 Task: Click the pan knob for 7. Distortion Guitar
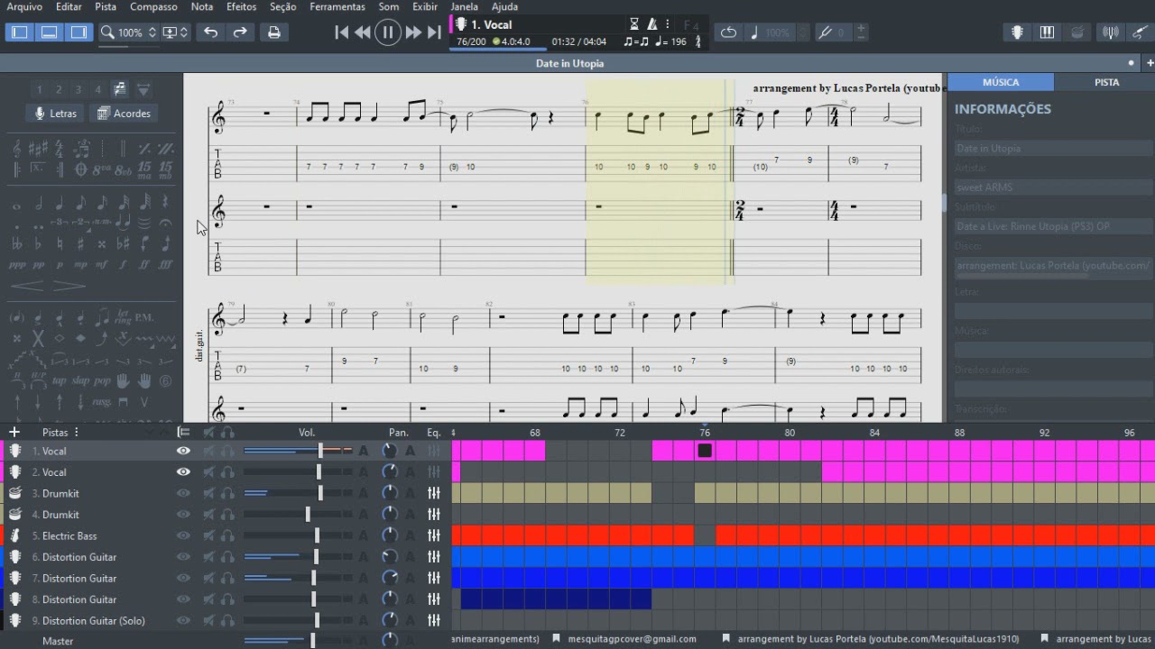click(390, 578)
